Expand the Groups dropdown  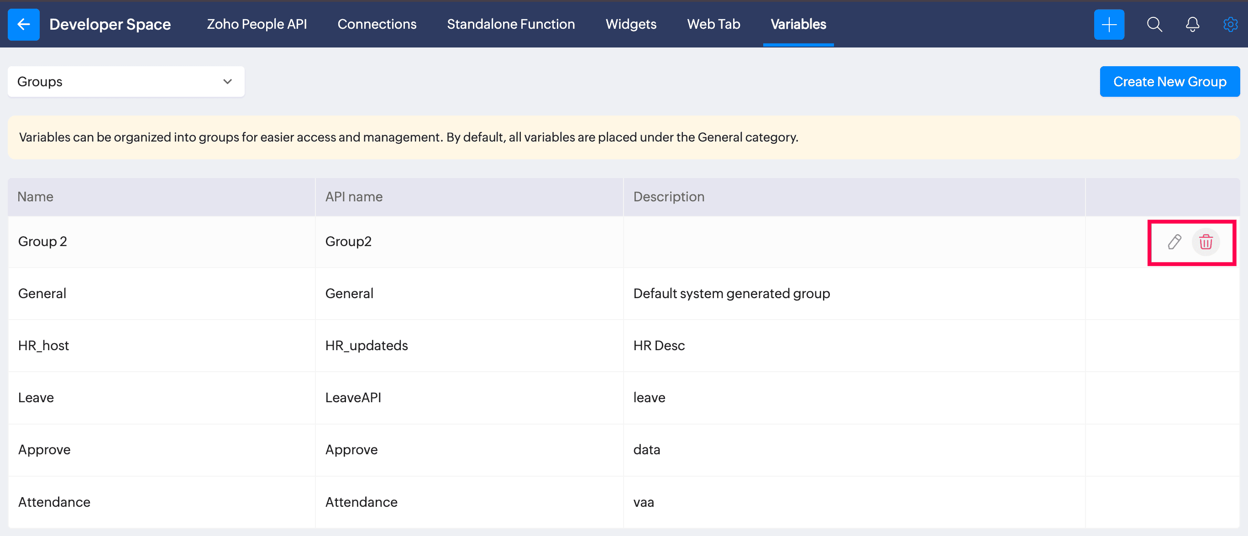tap(126, 81)
